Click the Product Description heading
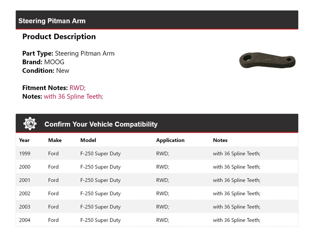The image size is (314, 237). 59,37
